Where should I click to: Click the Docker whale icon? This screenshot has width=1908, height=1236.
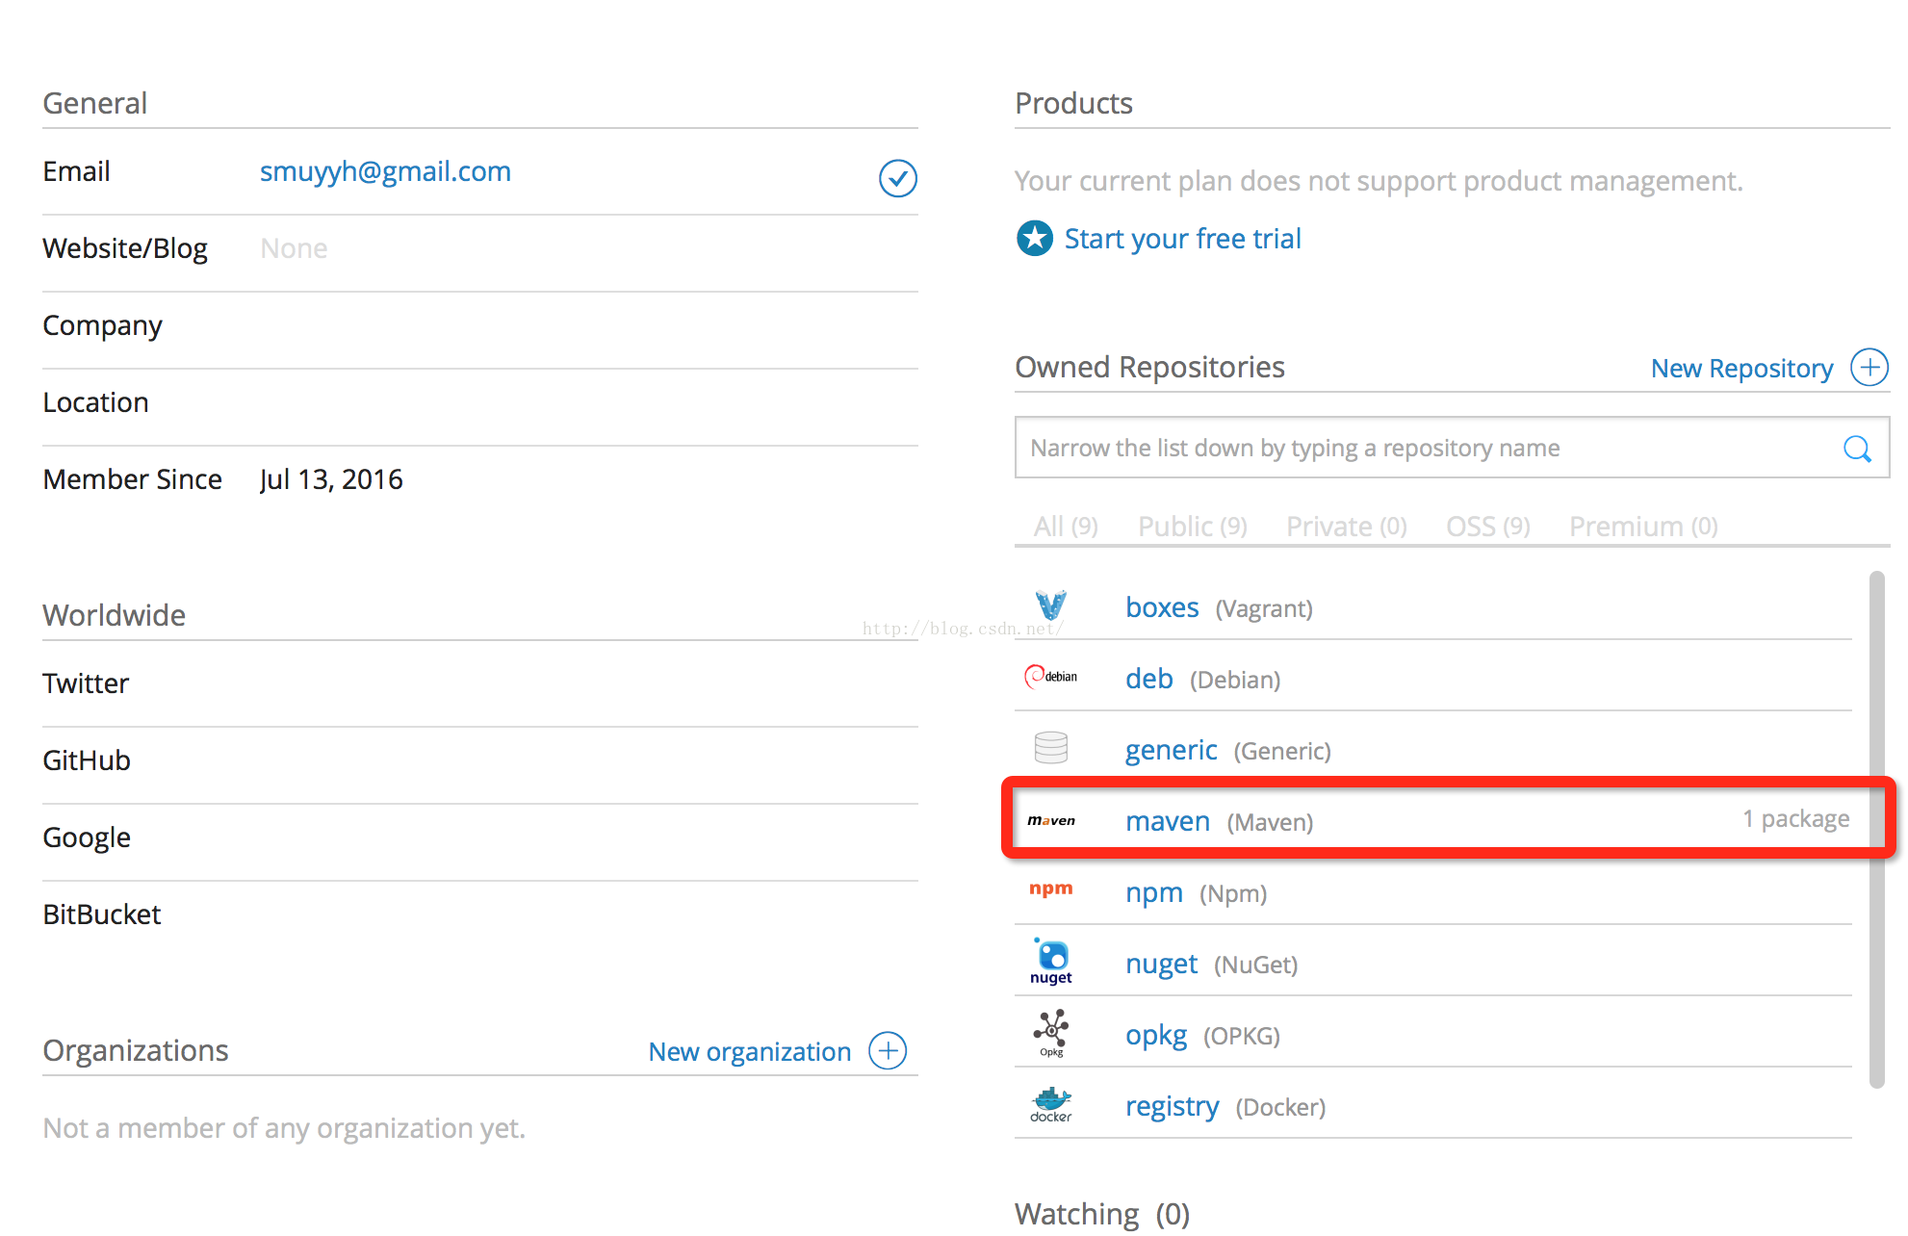(1050, 1104)
